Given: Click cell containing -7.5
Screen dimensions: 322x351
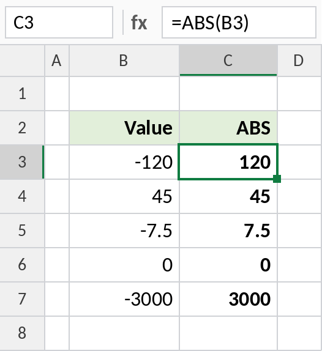Looking at the screenshot, I should click(x=124, y=231).
